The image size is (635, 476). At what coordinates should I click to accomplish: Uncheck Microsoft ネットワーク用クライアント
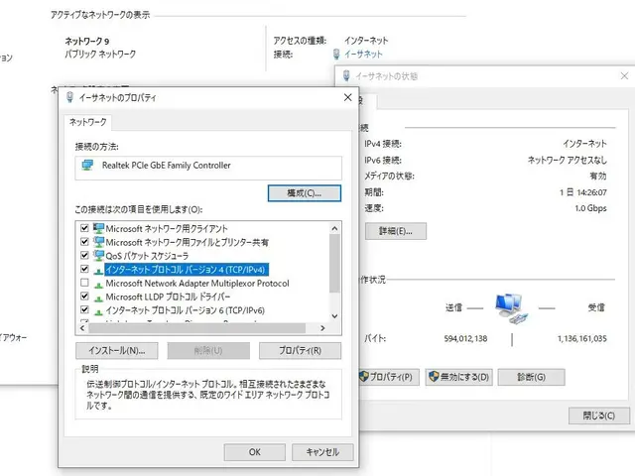84,228
